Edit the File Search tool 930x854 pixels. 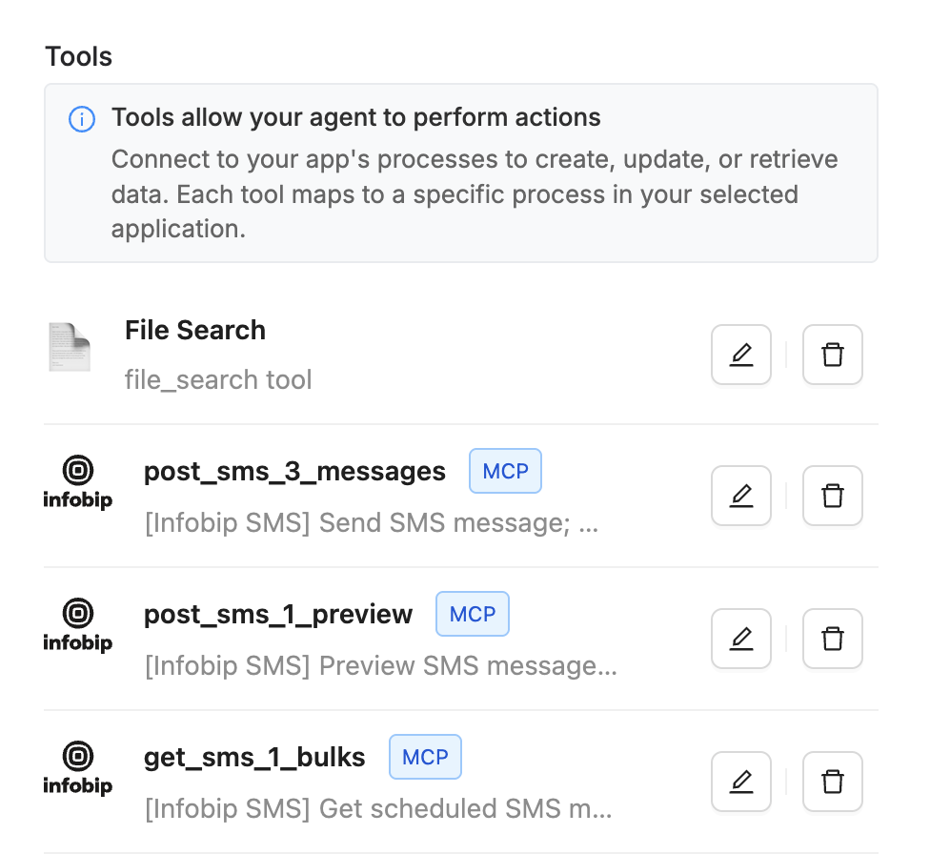(740, 354)
